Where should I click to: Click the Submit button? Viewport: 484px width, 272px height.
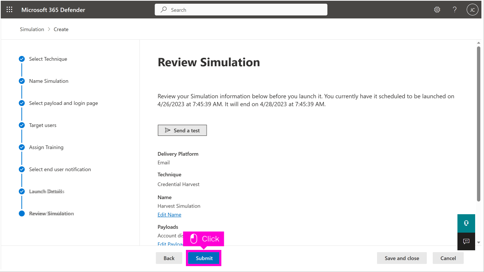pos(204,258)
